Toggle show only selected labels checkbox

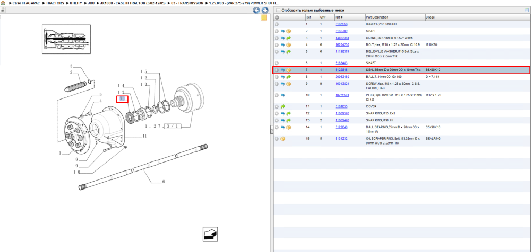coord(278,10)
